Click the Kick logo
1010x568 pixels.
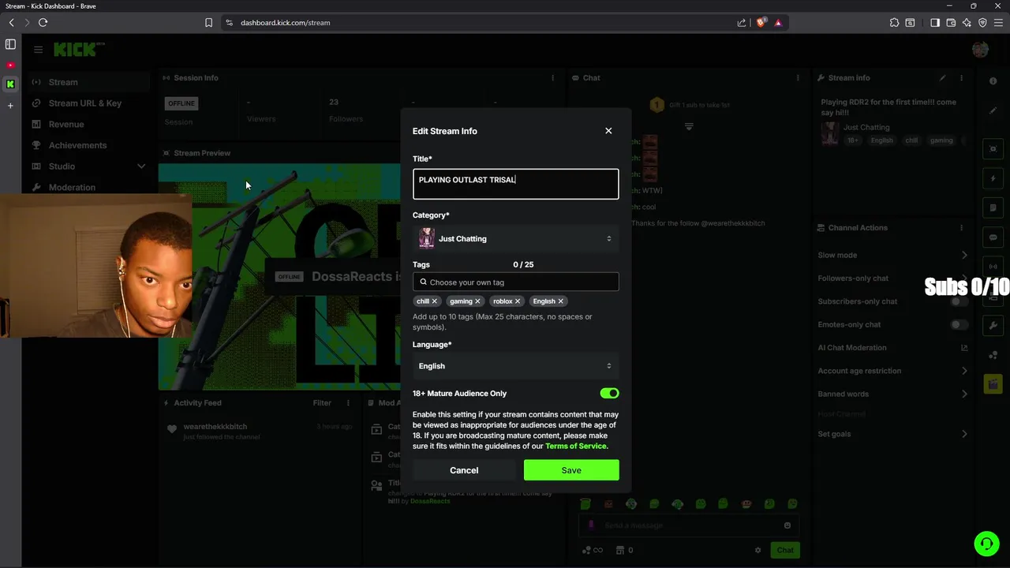[x=77, y=50]
